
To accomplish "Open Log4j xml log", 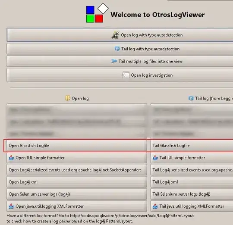I will (77, 182).
